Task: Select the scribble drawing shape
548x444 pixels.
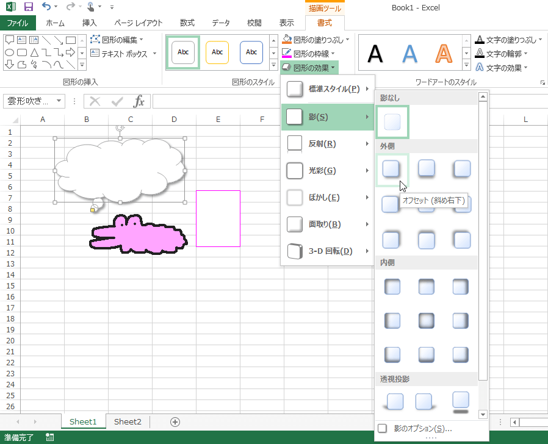Action: 34,64
